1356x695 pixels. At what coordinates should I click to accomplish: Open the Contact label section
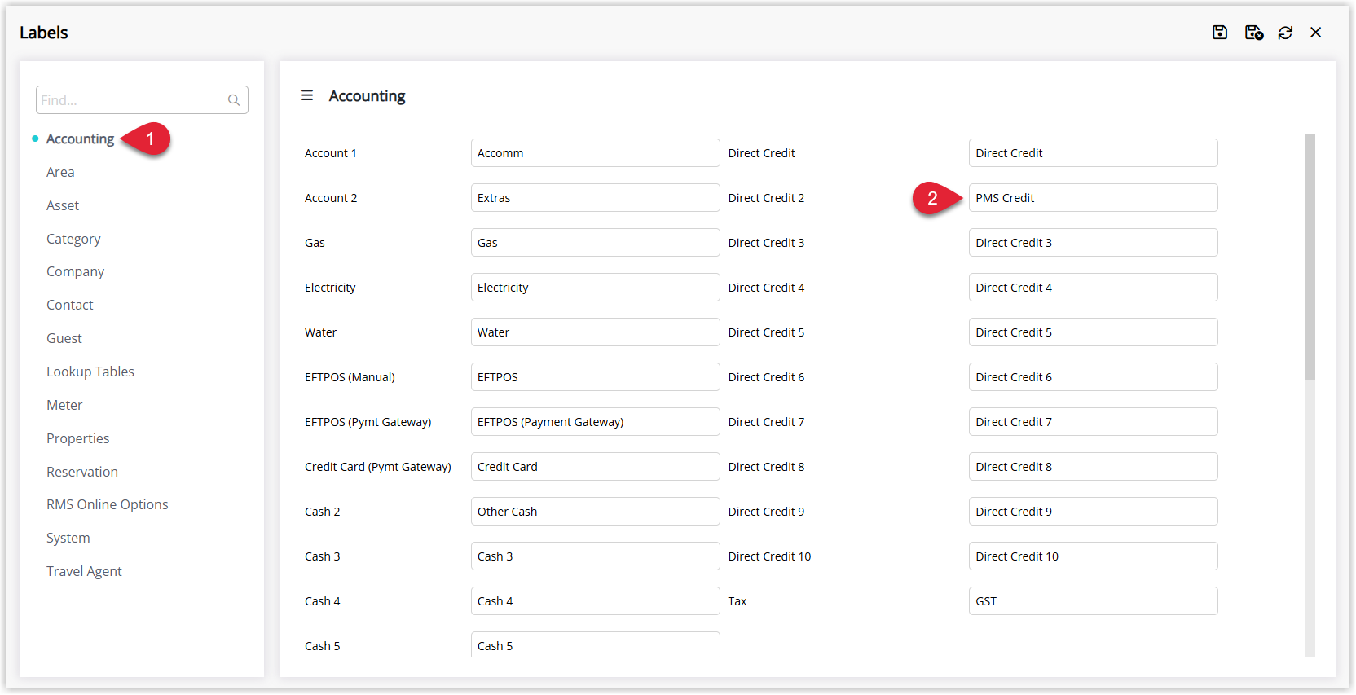(70, 305)
